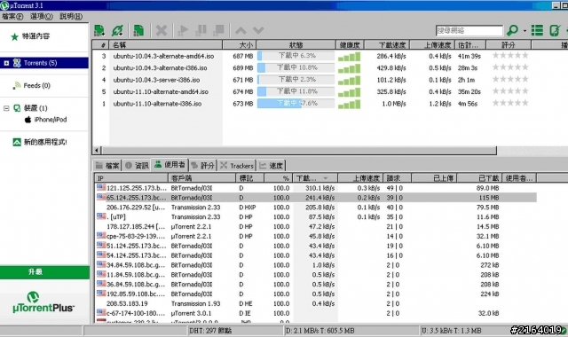Sort torrents by 狀態 column header
The height and width of the screenshot is (337, 568).
point(296,45)
